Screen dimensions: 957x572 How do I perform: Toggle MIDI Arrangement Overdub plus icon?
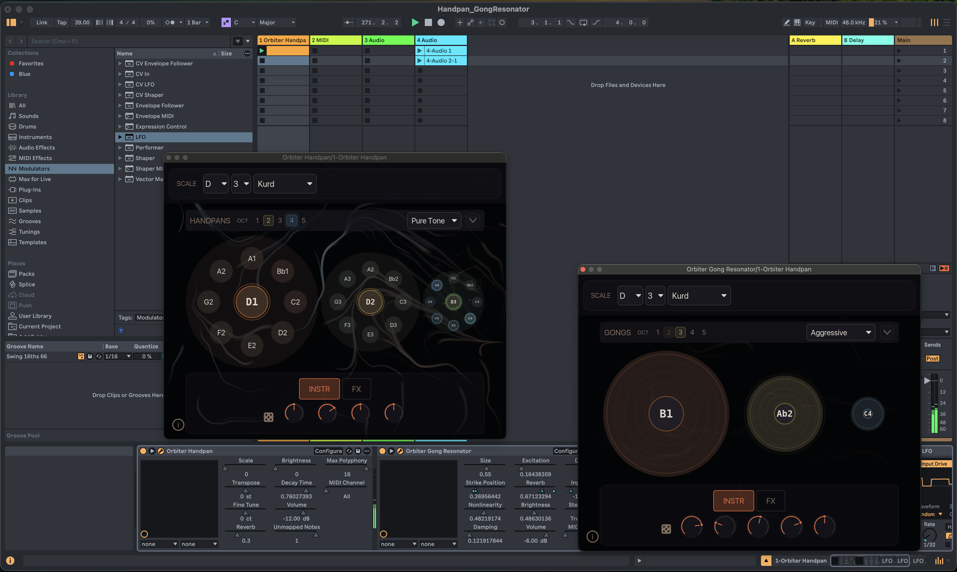tap(459, 22)
